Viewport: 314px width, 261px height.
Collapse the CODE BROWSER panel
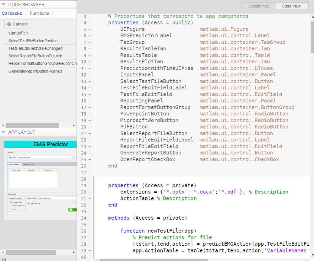[x=3, y=5]
